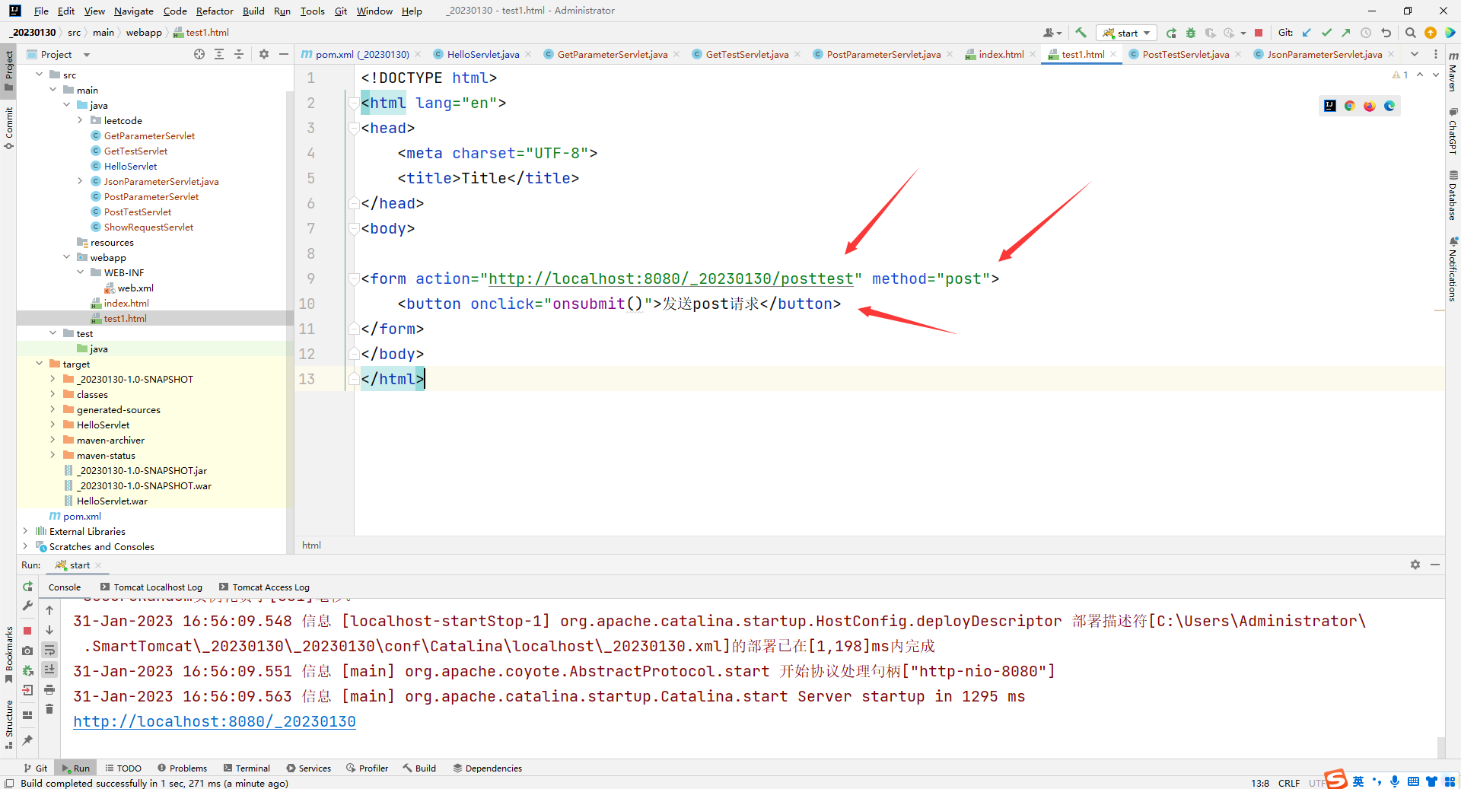This screenshot has width=1461, height=789.
Task: Pin the Run tool window
Action: click(28, 738)
